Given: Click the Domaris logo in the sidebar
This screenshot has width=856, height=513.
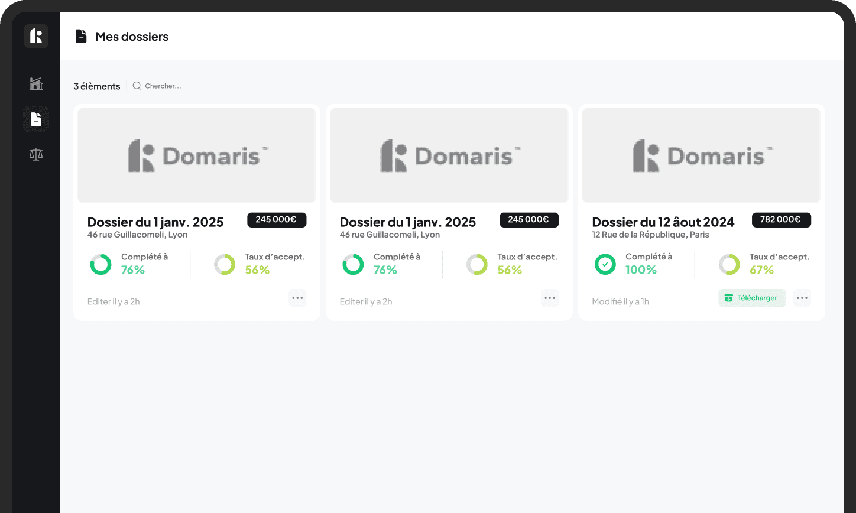Looking at the screenshot, I should pyautogui.click(x=36, y=36).
